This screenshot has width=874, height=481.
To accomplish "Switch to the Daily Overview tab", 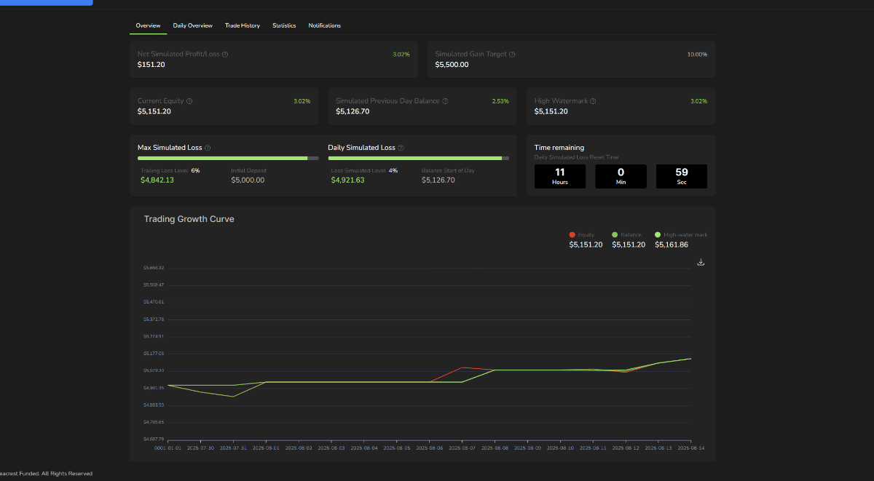I will tap(192, 25).
